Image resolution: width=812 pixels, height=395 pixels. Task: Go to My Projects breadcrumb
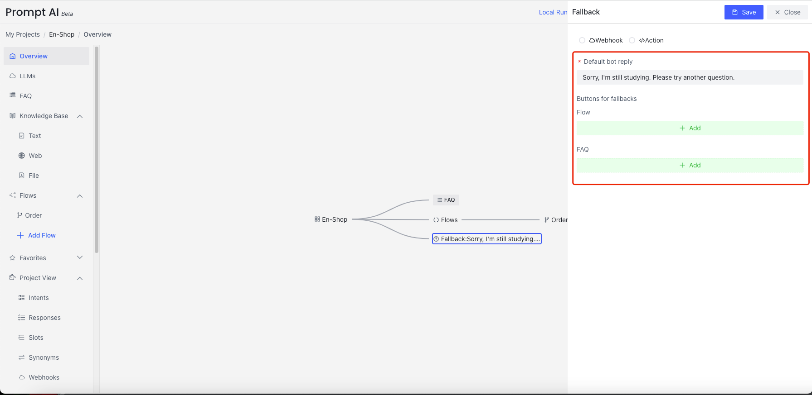(23, 34)
